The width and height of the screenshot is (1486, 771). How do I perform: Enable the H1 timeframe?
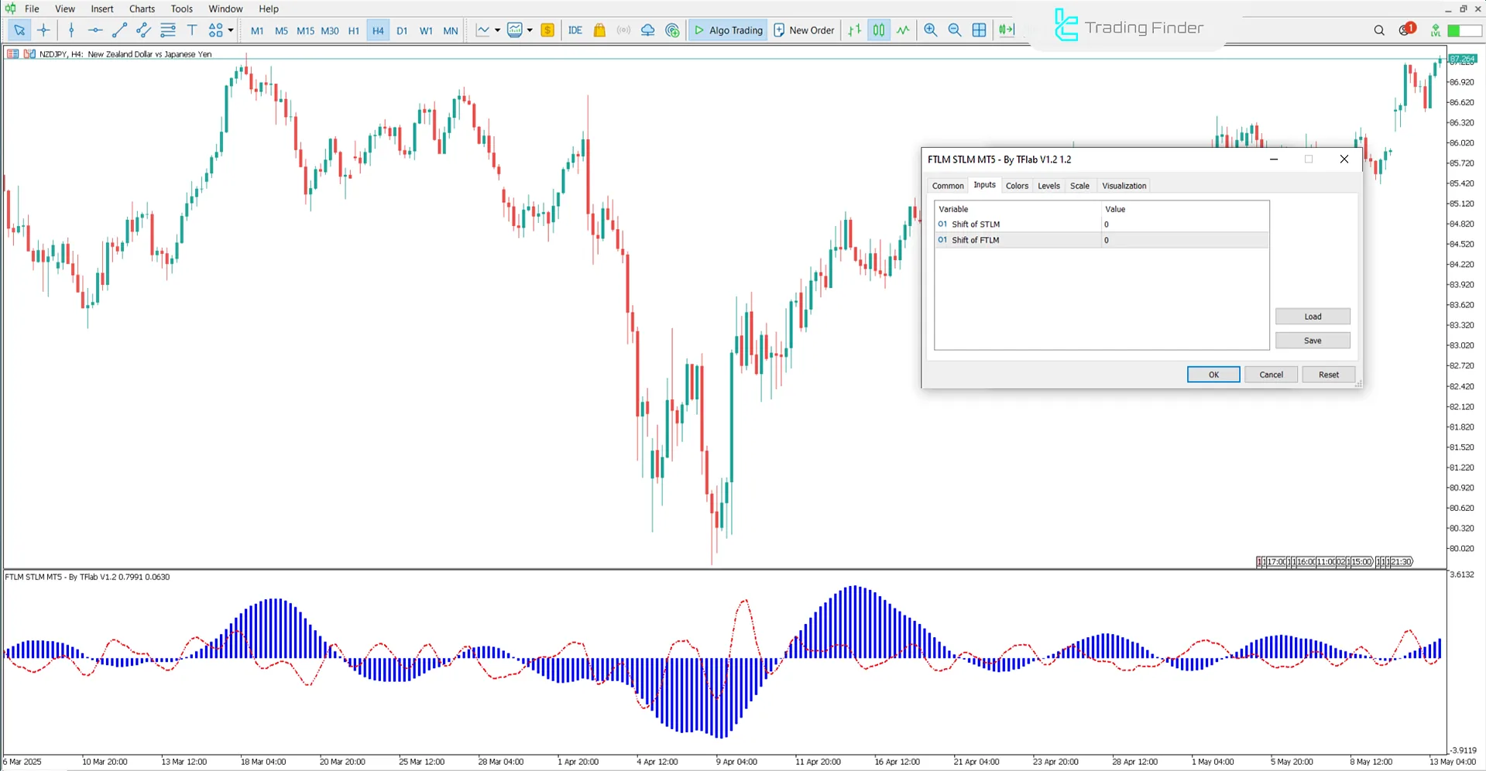click(x=353, y=31)
